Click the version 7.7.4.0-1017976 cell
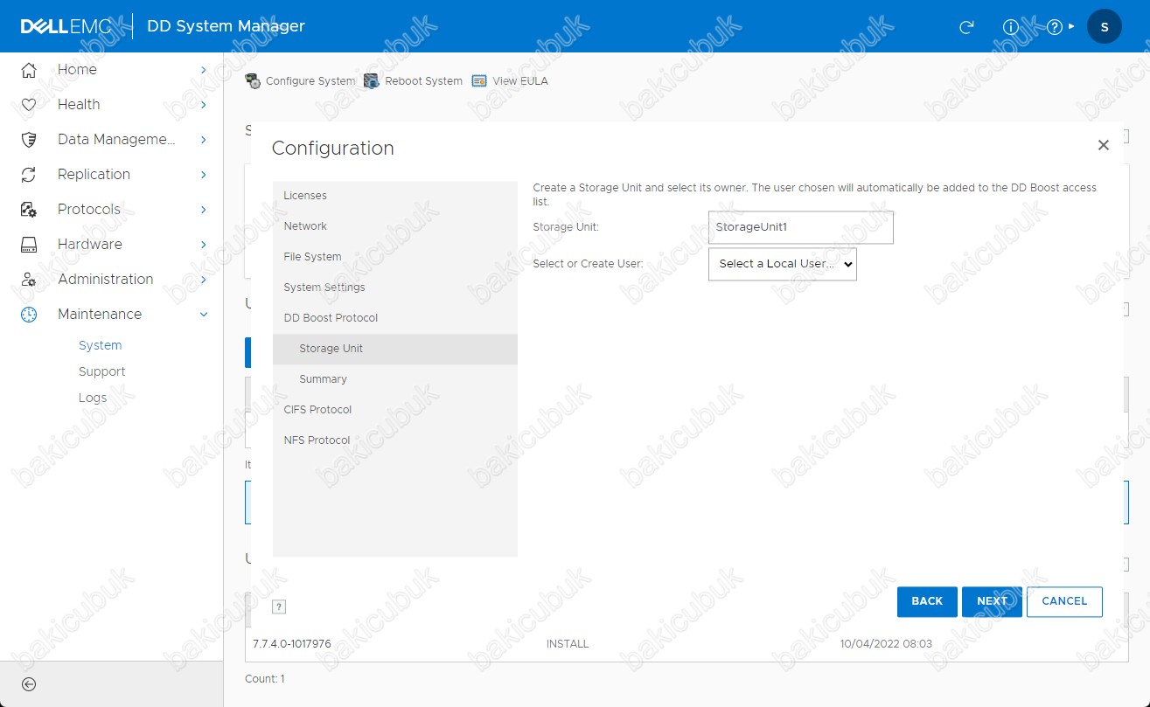 point(292,644)
